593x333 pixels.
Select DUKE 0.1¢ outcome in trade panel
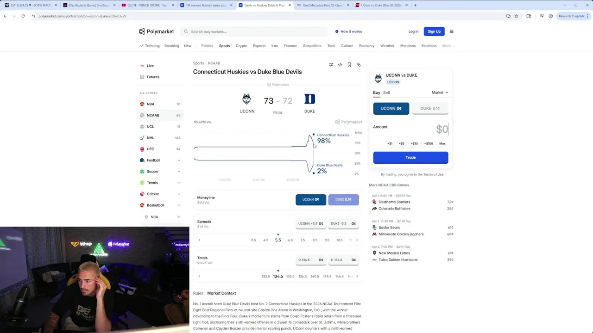point(430,108)
